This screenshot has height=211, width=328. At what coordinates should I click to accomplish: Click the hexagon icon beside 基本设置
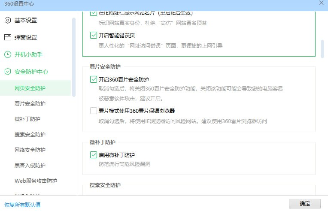click(x=8, y=20)
